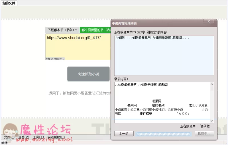Select the 下载哪本书（书名）tab

[62, 30]
